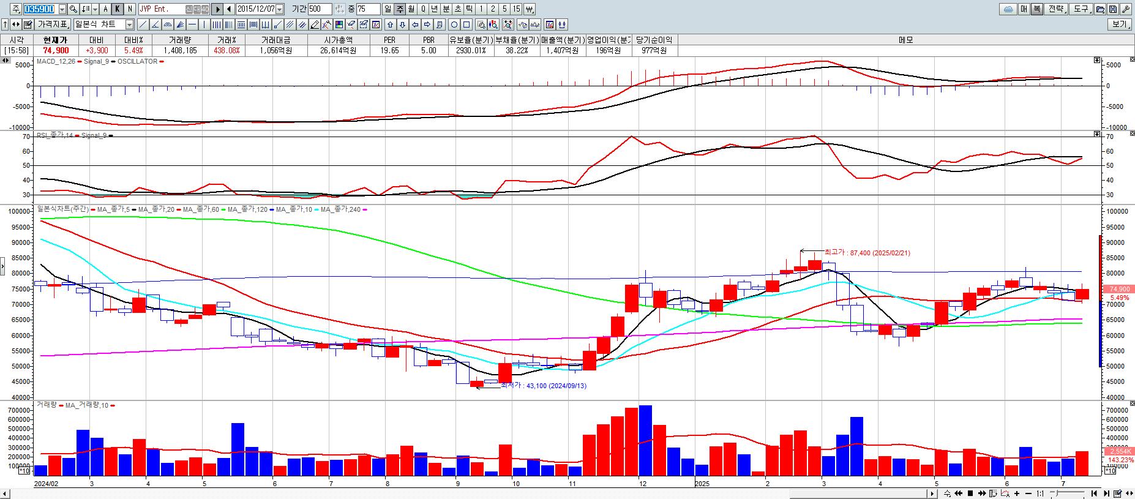Open the RSI panel options arrow
1135x499 pixels.
[x=1096, y=133]
